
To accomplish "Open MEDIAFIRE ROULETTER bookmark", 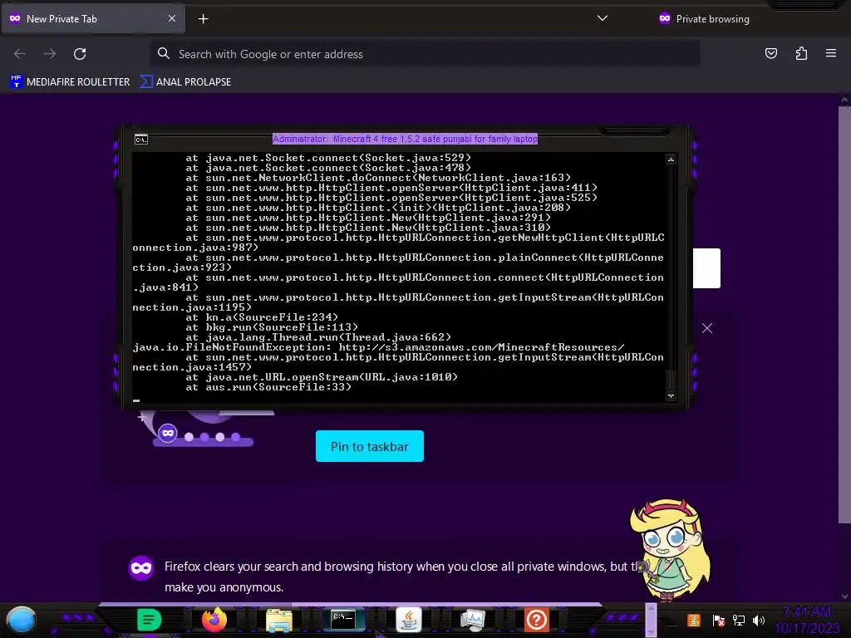I will (70, 82).
